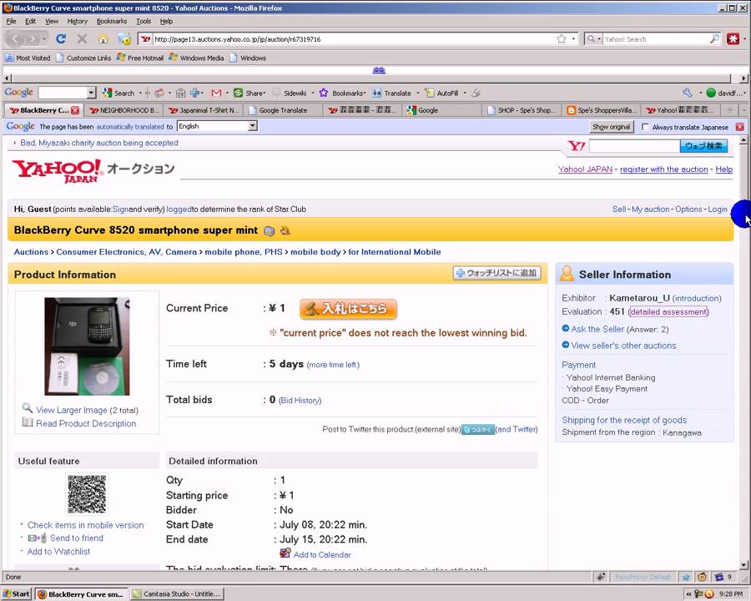Image resolution: width=751 pixels, height=601 pixels.
Task: Click the icon next to auction title
Action: tap(270, 231)
